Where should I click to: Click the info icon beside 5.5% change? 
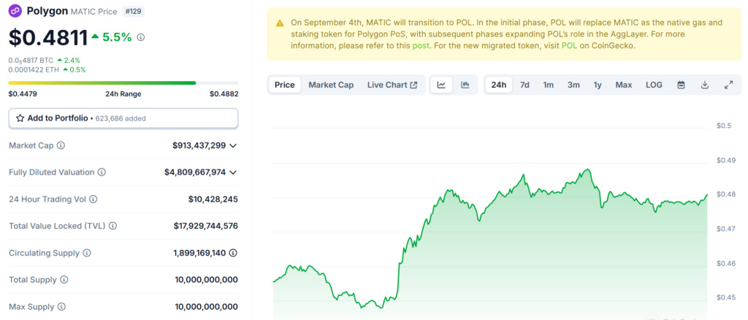point(141,37)
